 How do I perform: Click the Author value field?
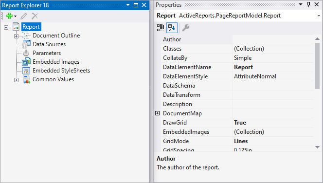(x=273, y=39)
